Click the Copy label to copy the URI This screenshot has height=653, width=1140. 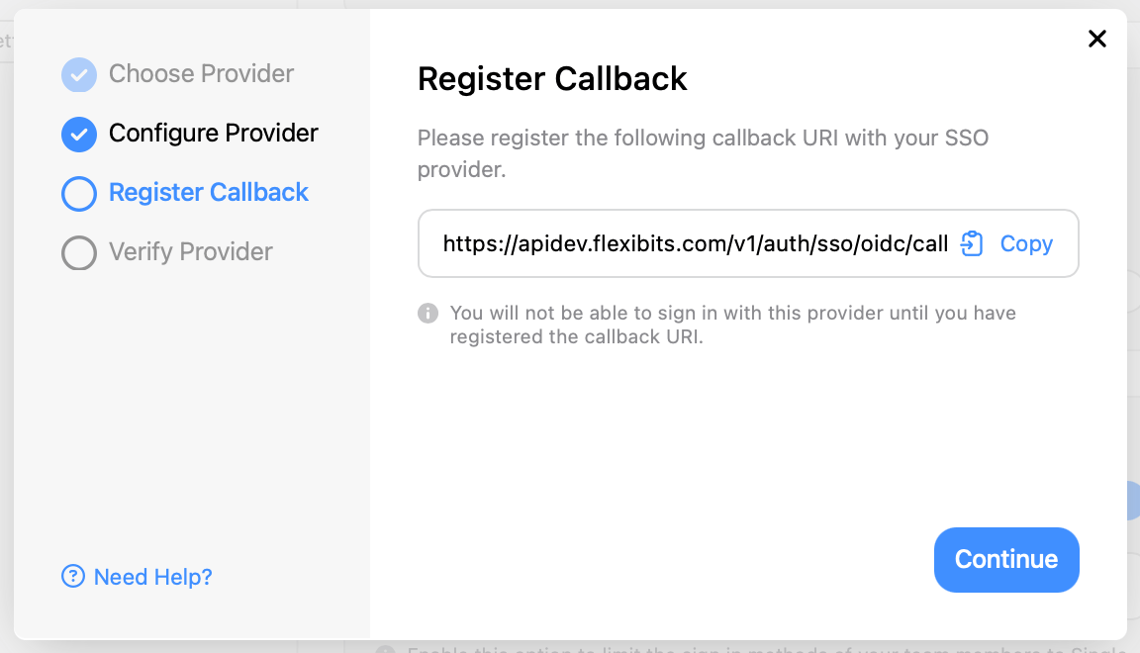(x=1026, y=243)
